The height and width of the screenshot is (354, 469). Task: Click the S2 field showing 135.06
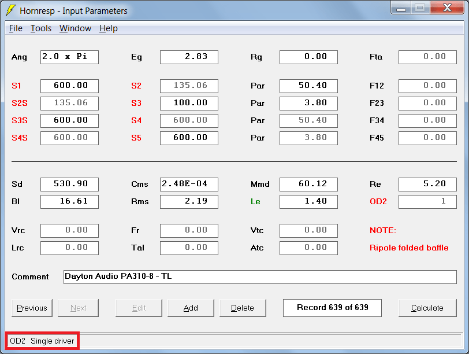coord(189,86)
